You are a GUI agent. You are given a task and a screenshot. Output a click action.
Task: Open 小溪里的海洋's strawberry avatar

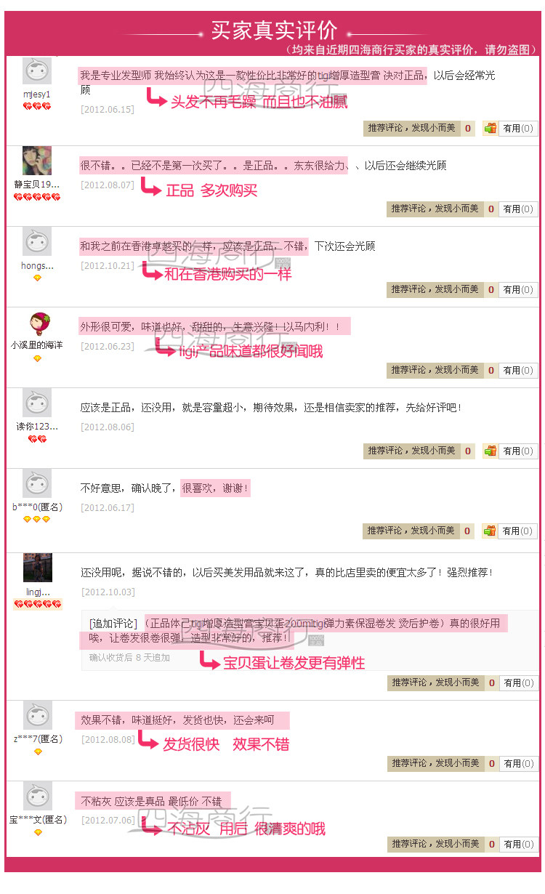pyautogui.click(x=37, y=323)
